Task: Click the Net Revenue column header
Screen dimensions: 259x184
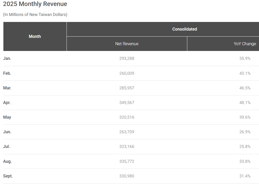Action: point(127,44)
